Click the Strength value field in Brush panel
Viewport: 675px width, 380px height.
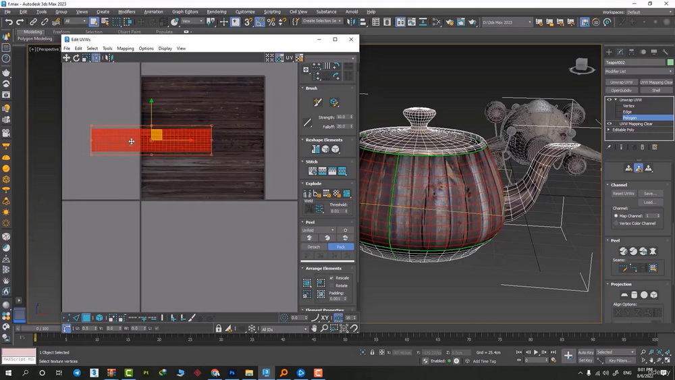[343, 117]
